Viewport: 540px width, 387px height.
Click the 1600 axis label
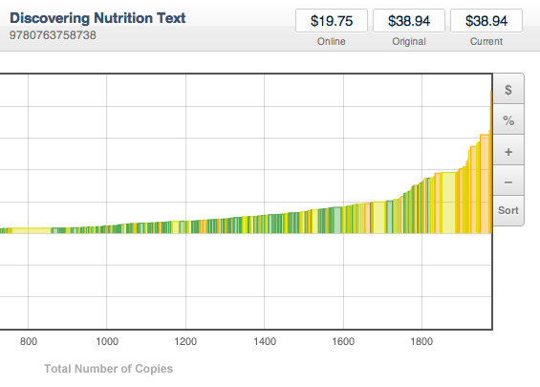point(343,341)
